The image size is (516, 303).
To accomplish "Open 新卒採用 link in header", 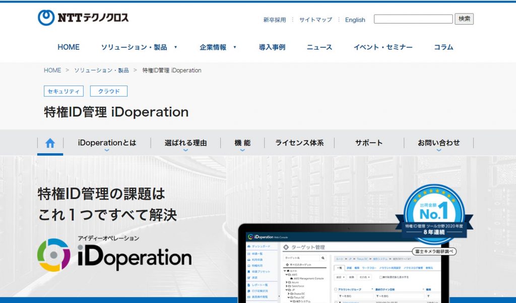I will [x=275, y=20].
